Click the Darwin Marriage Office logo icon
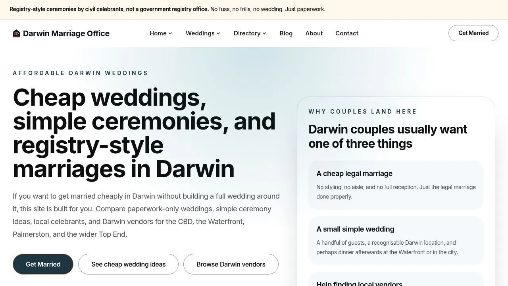 tap(16, 33)
